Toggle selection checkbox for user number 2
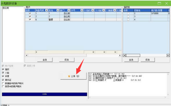Image resolution: width=171 pixels, height=106 pixels. 30,16
